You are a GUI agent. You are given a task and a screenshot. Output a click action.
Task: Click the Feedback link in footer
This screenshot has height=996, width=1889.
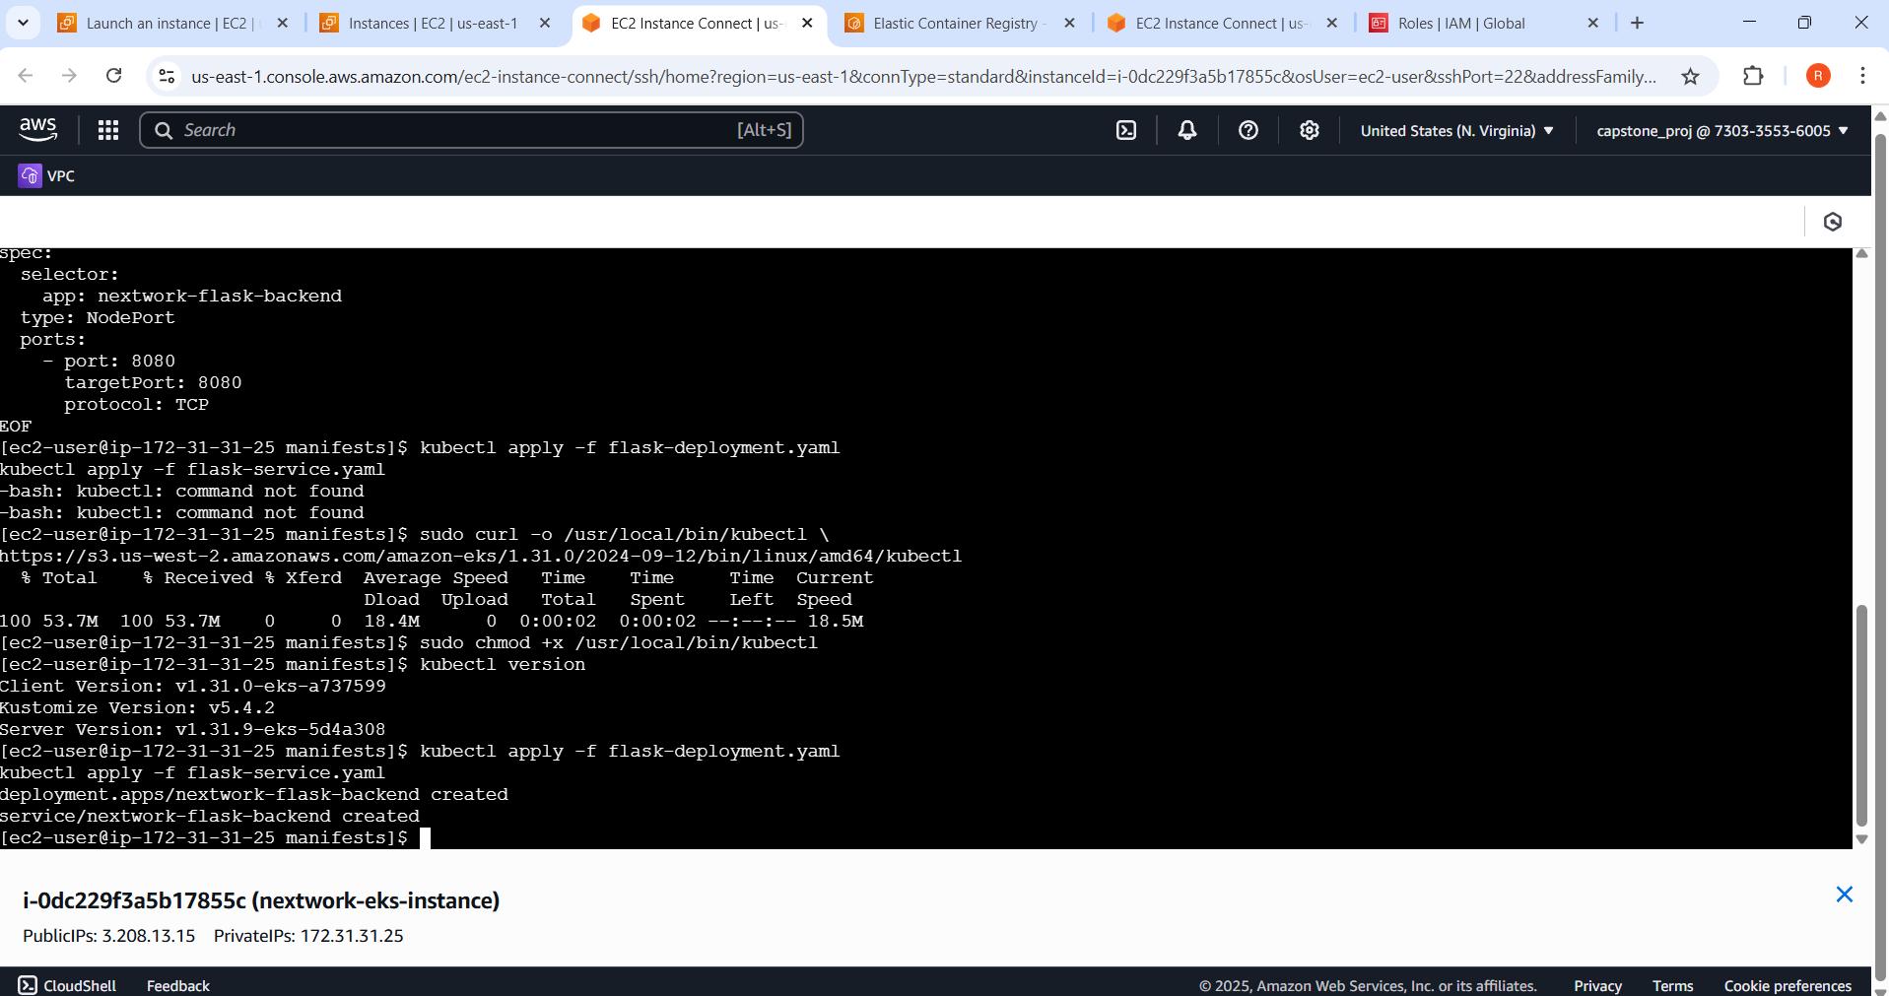(178, 985)
